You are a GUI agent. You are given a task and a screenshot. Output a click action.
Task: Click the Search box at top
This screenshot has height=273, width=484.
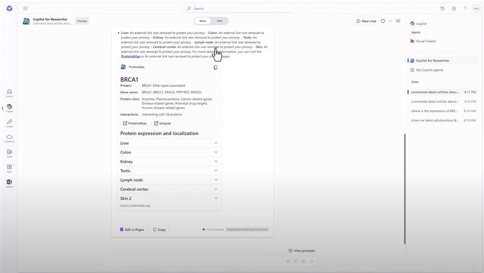[x=238, y=8]
